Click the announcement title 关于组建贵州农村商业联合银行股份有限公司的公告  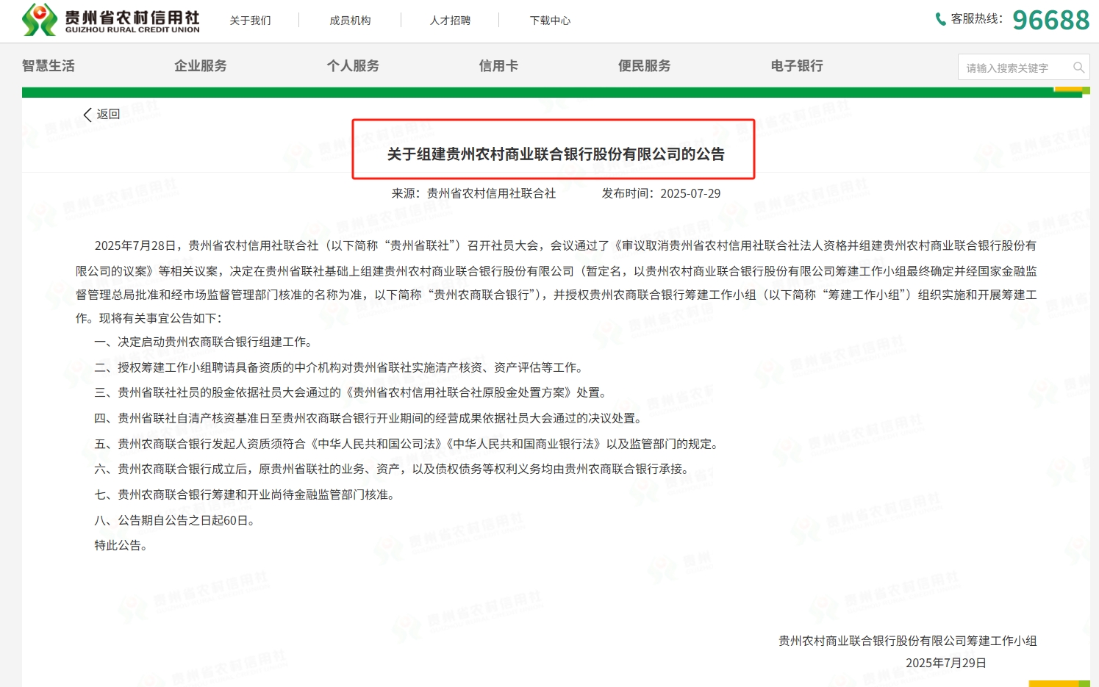[x=556, y=154]
